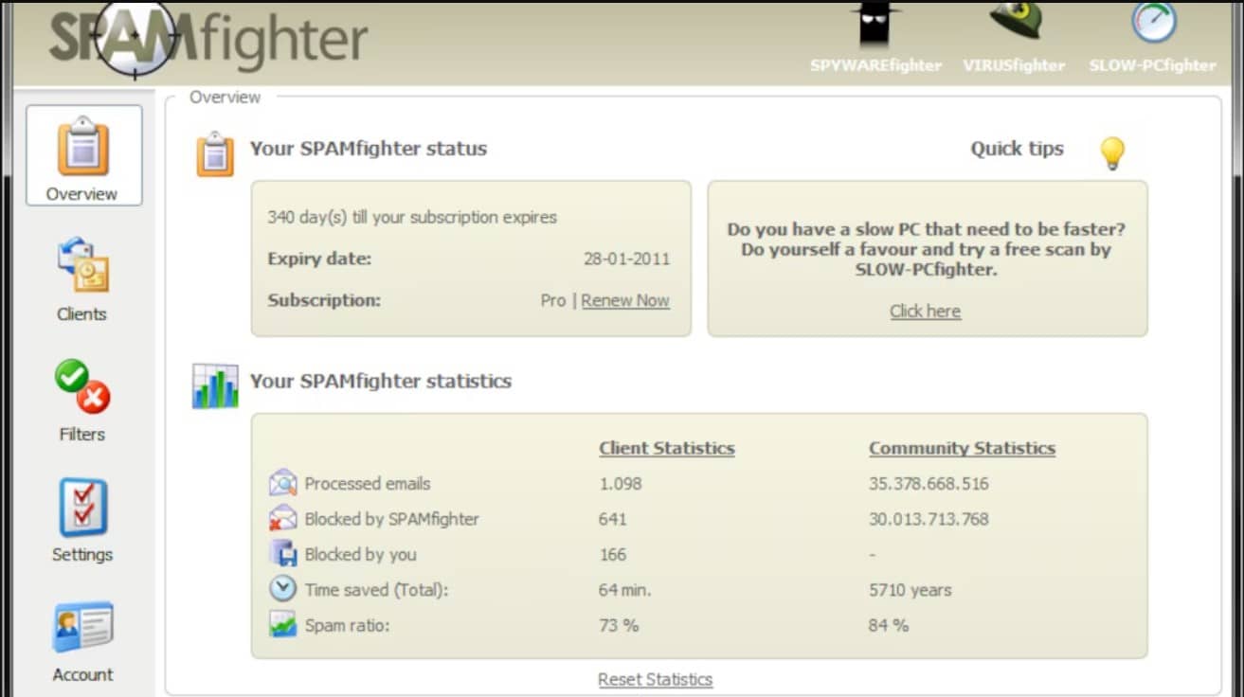Click the Blocked by you value 166
Viewport: 1244px width, 697px height.
point(613,554)
